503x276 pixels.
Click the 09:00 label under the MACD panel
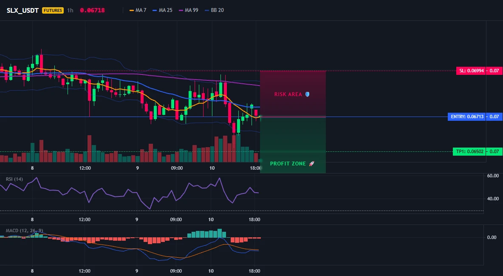pos(176,271)
